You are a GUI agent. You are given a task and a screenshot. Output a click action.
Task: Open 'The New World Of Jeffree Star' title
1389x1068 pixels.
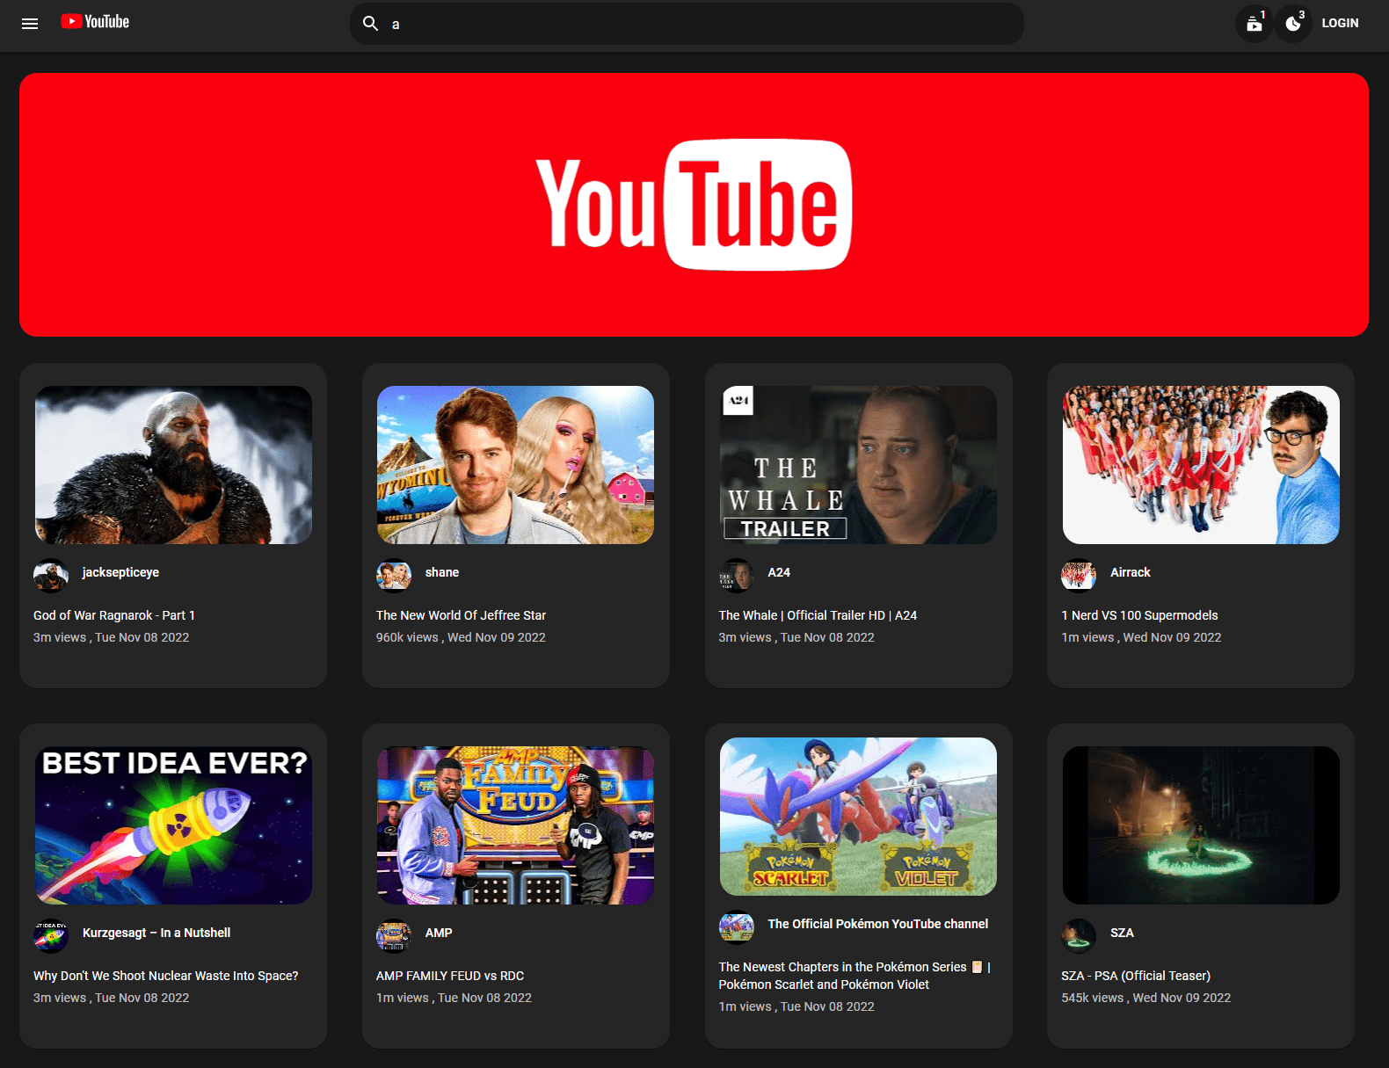pyautogui.click(x=461, y=615)
